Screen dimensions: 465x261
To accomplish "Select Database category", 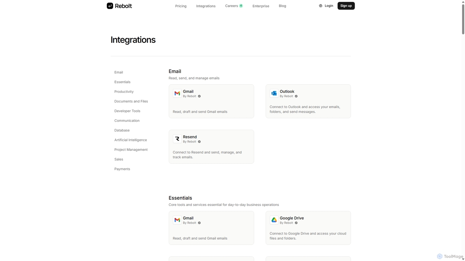I will pyautogui.click(x=122, y=130).
